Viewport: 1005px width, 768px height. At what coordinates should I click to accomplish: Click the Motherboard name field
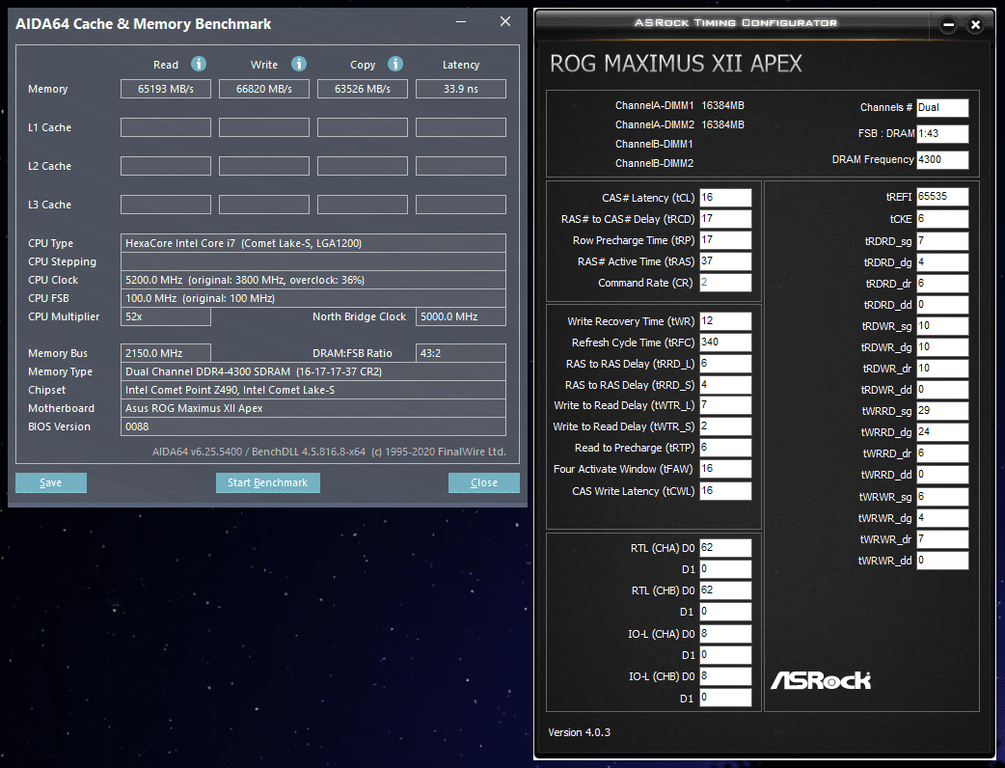pyautogui.click(x=312, y=408)
